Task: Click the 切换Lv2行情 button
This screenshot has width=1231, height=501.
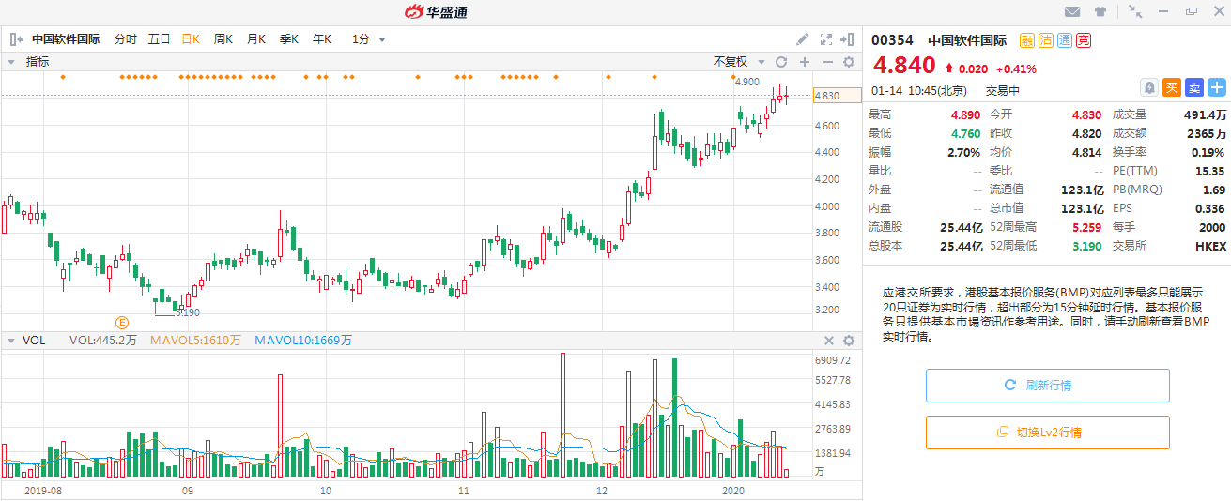Action: pyautogui.click(x=1047, y=433)
